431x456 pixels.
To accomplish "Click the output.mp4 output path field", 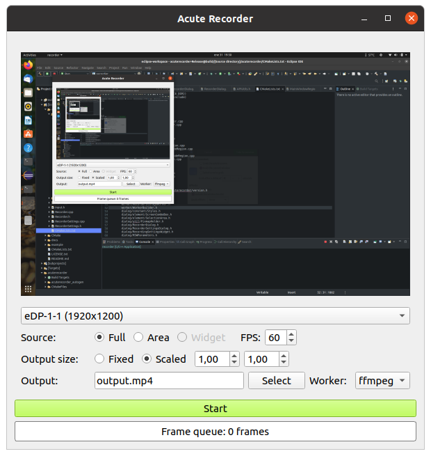I will tap(169, 380).
